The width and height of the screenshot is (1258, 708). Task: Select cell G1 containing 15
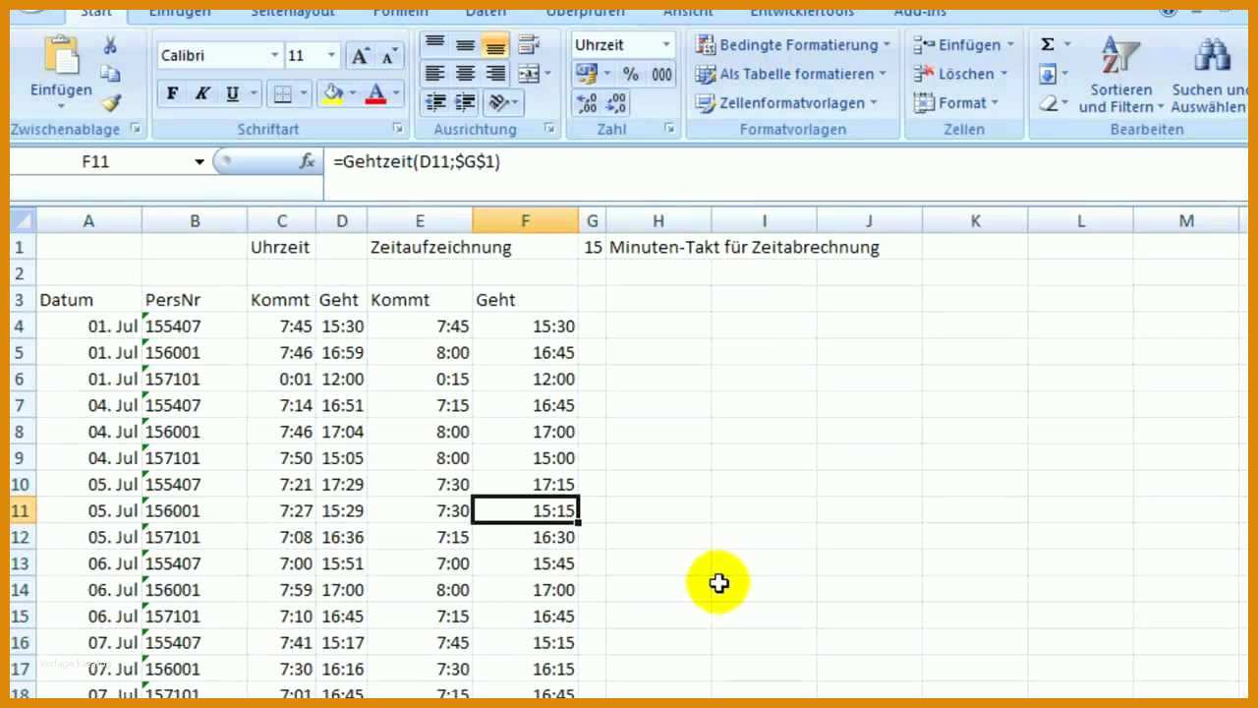tap(592, 247)
